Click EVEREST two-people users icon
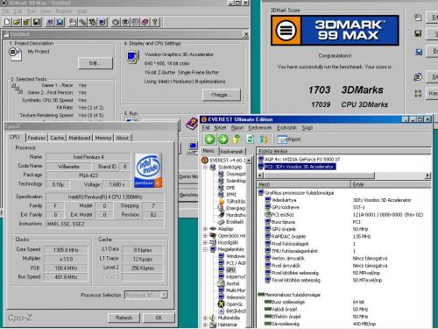438x329 pixels. (263, 139)
